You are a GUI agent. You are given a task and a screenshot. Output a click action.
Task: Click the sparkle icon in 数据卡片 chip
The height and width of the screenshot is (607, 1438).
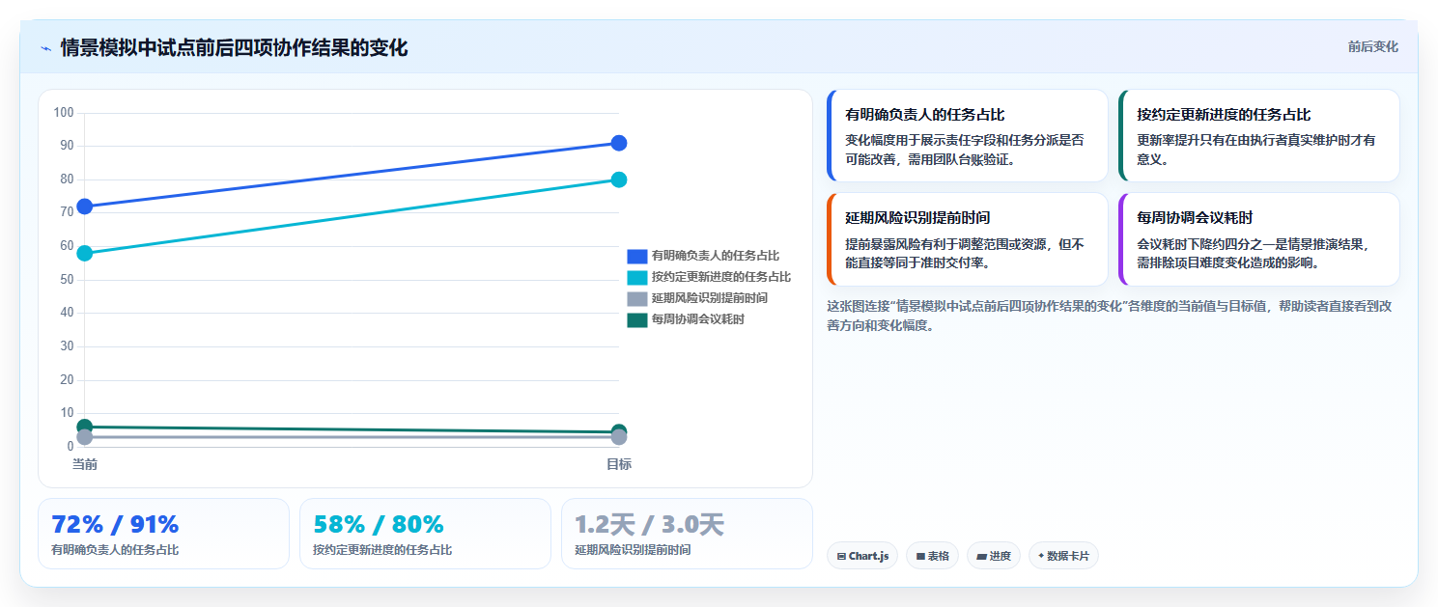(x=1041, y=556)
